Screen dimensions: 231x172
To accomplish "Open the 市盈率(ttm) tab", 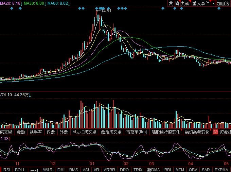I will click(x=137, y=132).
